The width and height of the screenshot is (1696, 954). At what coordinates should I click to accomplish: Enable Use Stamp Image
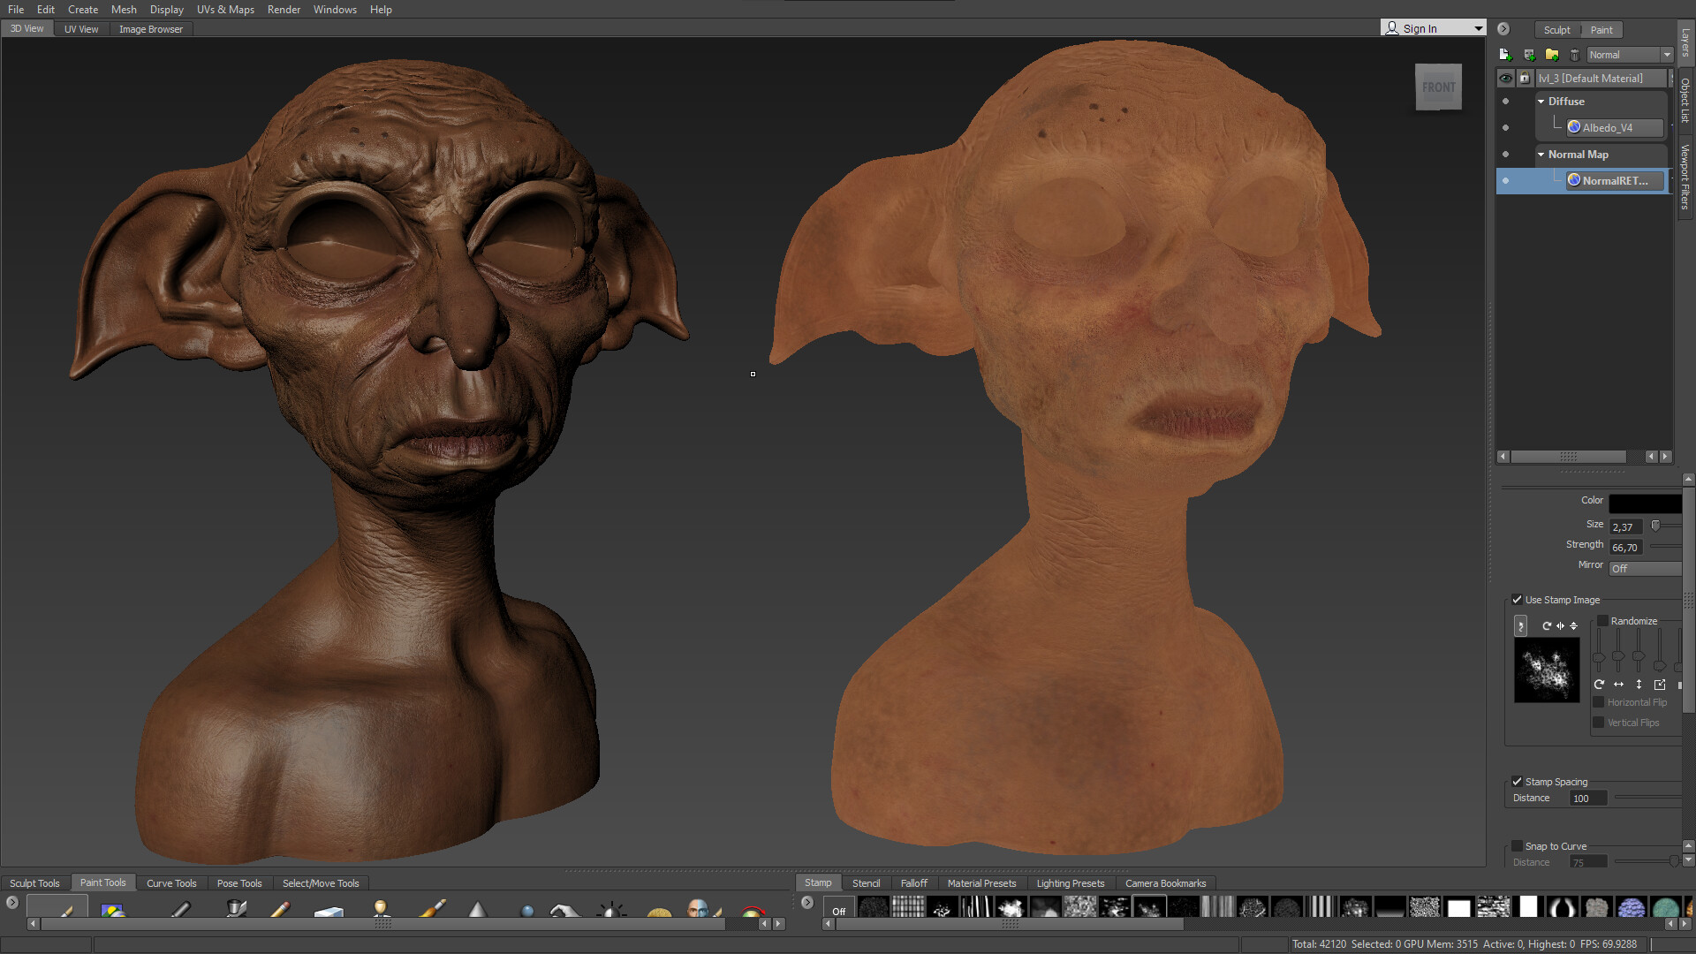coord(1518,600)
